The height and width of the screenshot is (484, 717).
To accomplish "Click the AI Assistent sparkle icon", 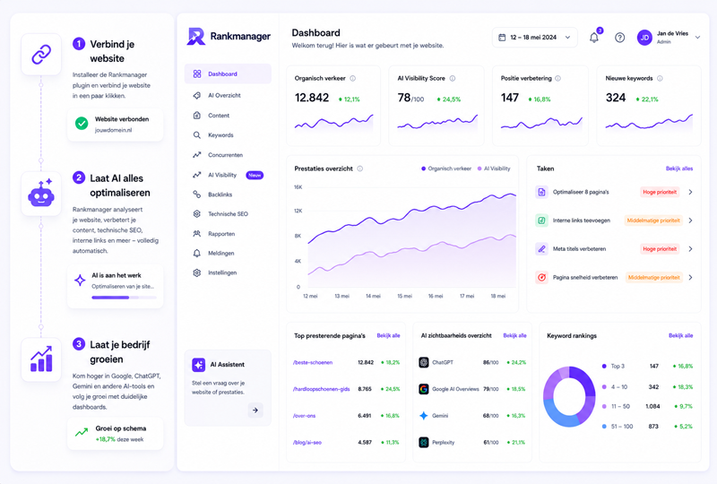I will click(x=198, y=365).
